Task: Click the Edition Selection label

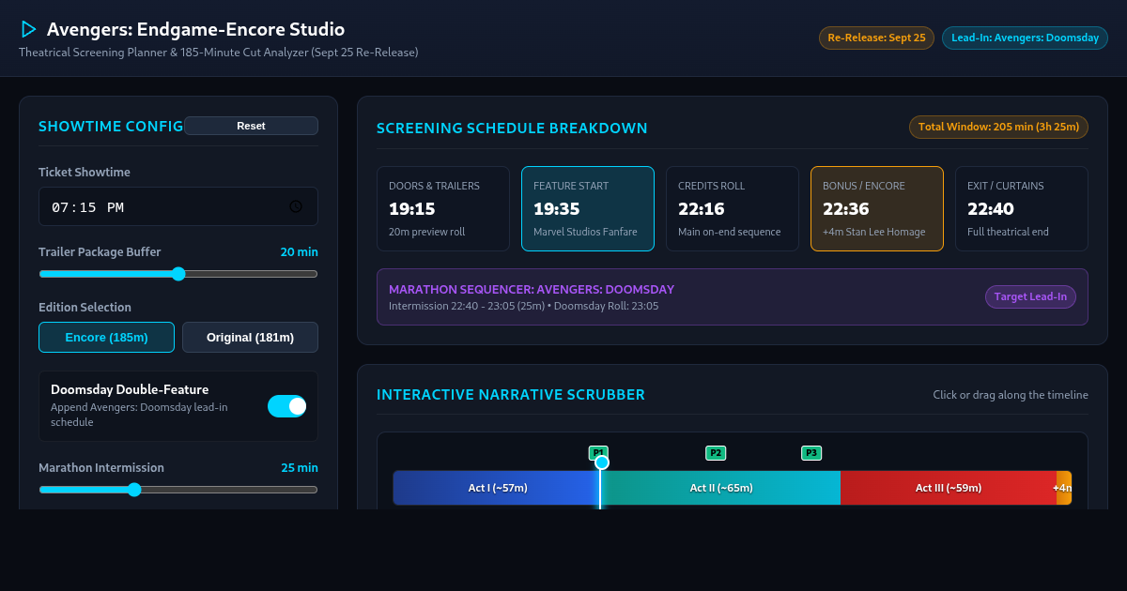Action: coord(85,308)
